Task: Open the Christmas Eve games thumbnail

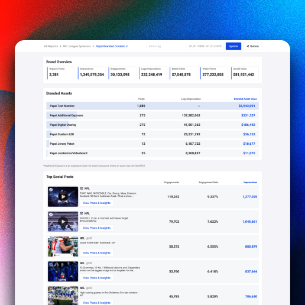Action: (63, 296)
